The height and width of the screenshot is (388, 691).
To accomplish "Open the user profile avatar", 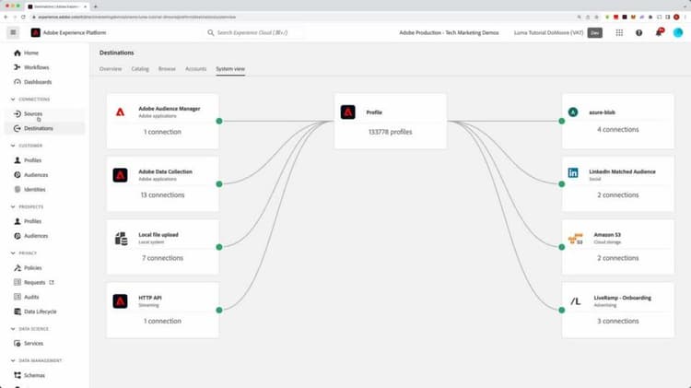I will pos(678,32).
